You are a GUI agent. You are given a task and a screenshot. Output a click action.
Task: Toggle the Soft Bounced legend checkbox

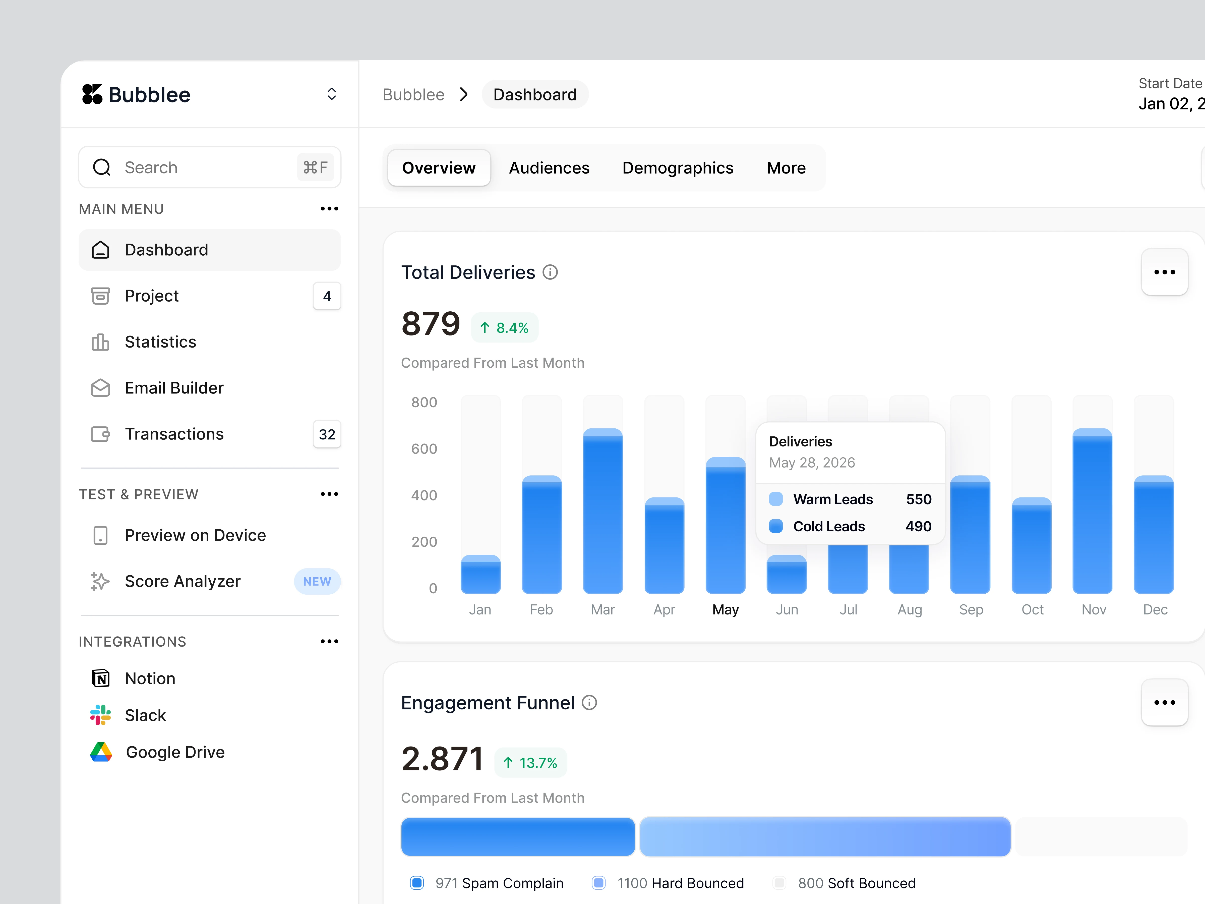[x=779, y=883]
